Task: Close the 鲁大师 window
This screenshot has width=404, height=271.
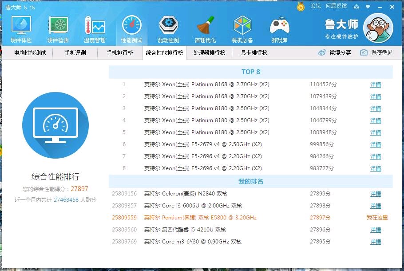Action: 392,7
